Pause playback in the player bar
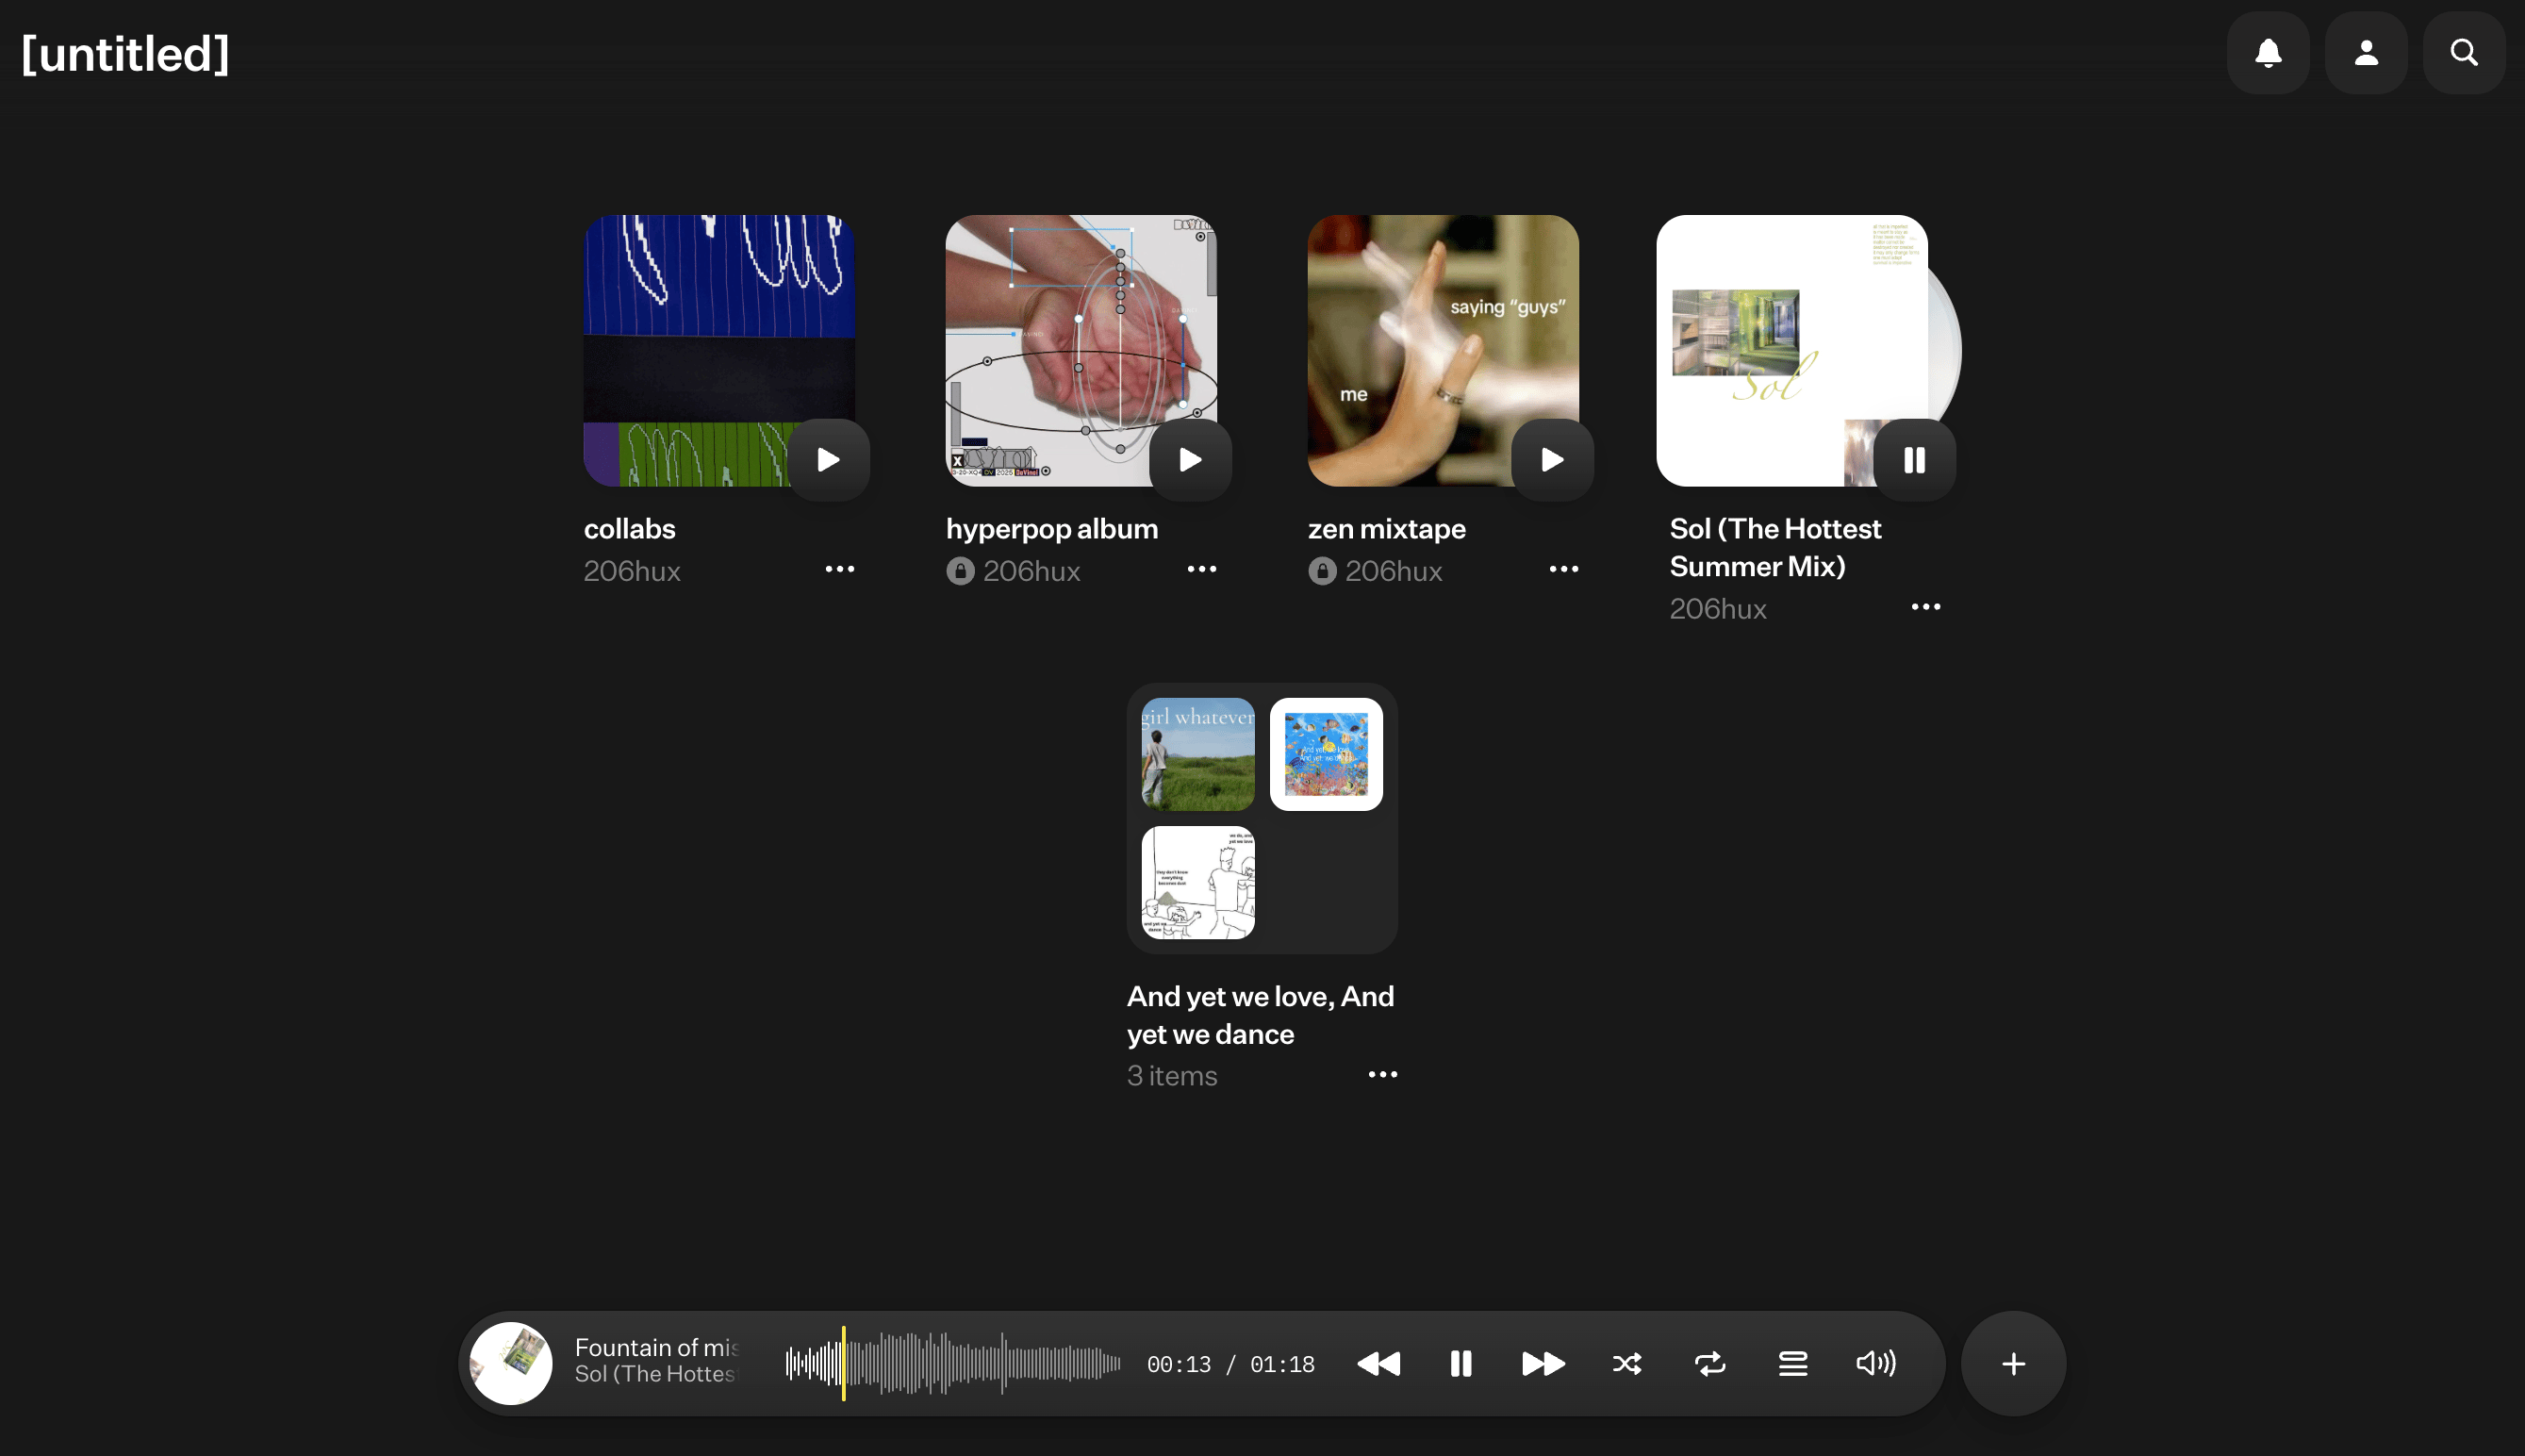Screen dimensions: 2525x1456 point(1461,1363)
